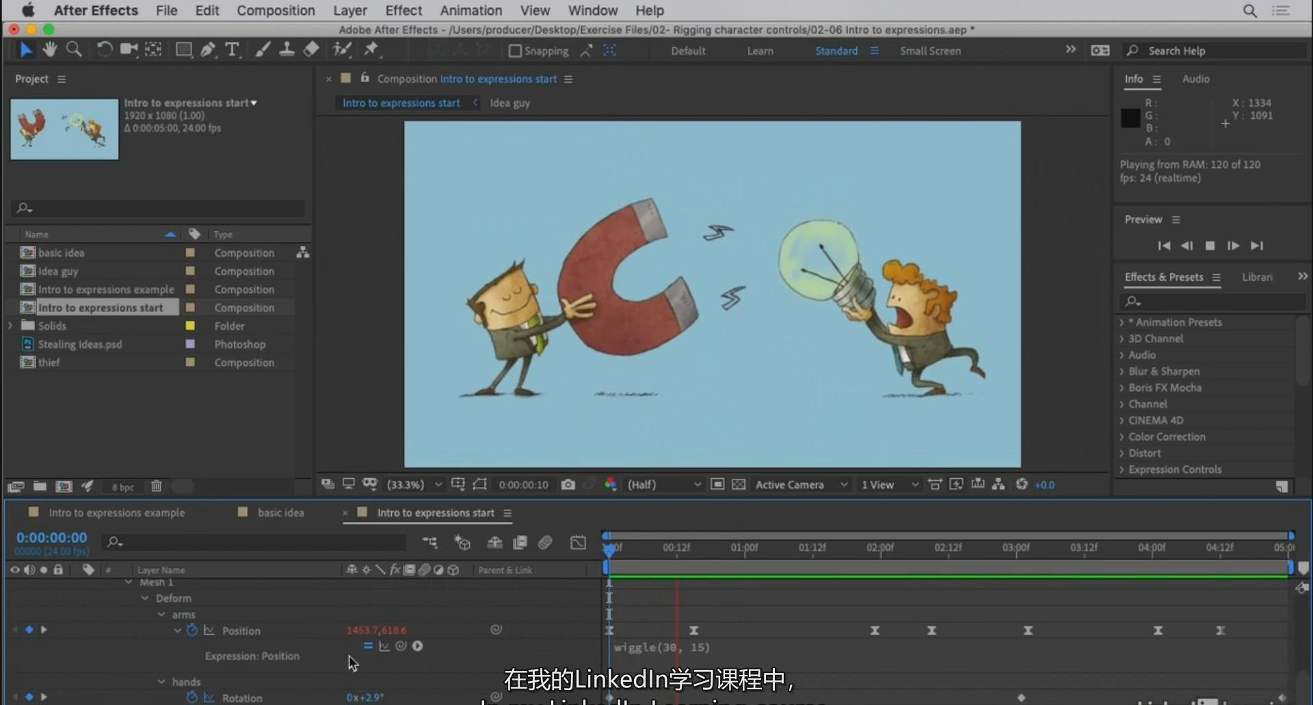Image resolution: width=1313 pixels, height=705 pixels.
Task: Click the black color swatch in Info panel
Action: pos(1130,118)
